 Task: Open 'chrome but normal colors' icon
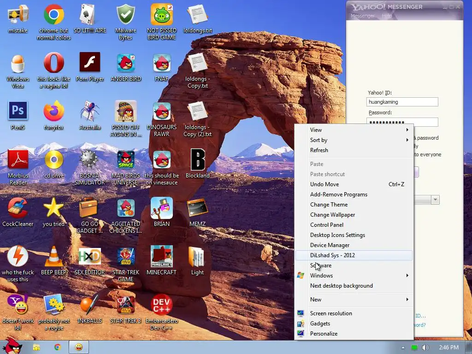tap(53, 14)
